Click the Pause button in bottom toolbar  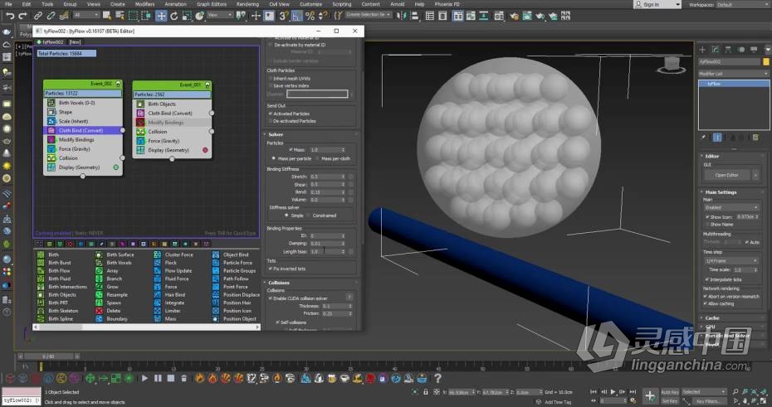point(158,378)
